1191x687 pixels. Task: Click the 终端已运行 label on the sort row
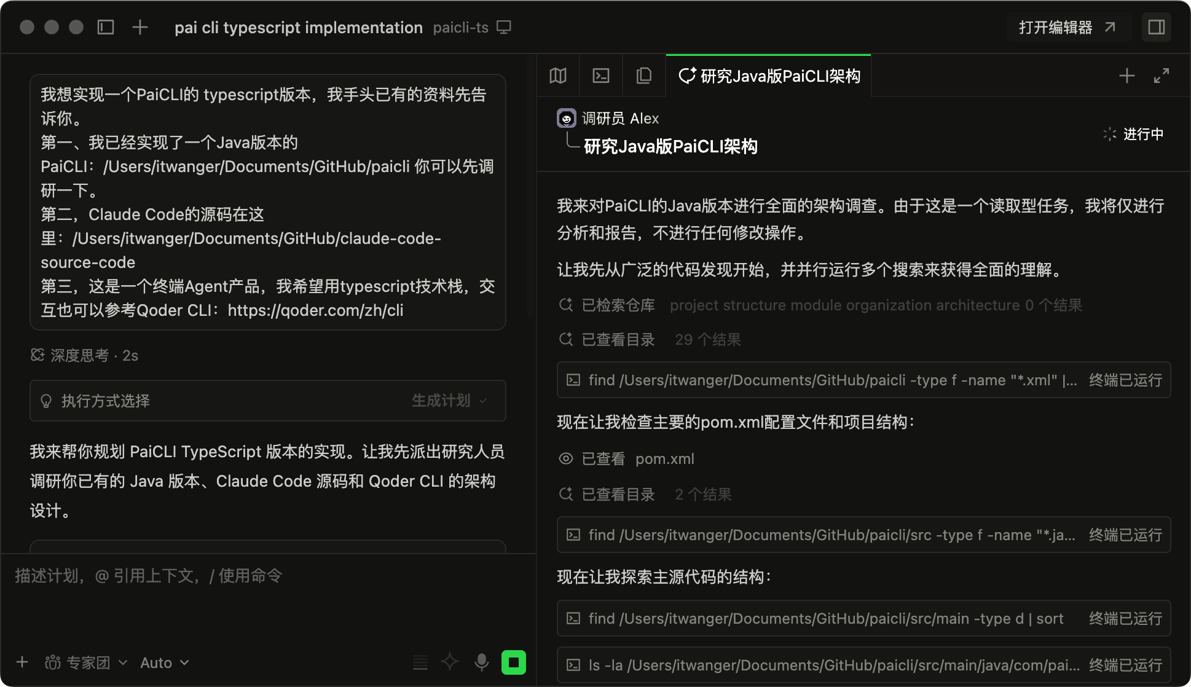click(1125, 618)
